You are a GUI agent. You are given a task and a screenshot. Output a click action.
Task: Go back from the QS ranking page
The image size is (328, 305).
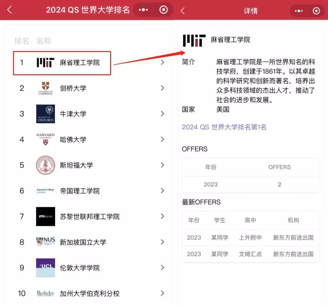pyautogui.click(x=10, y=10)
